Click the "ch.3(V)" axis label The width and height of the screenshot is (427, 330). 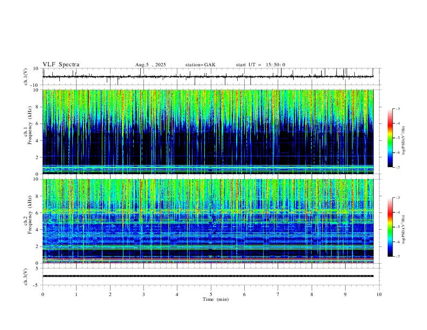[26, 277]
